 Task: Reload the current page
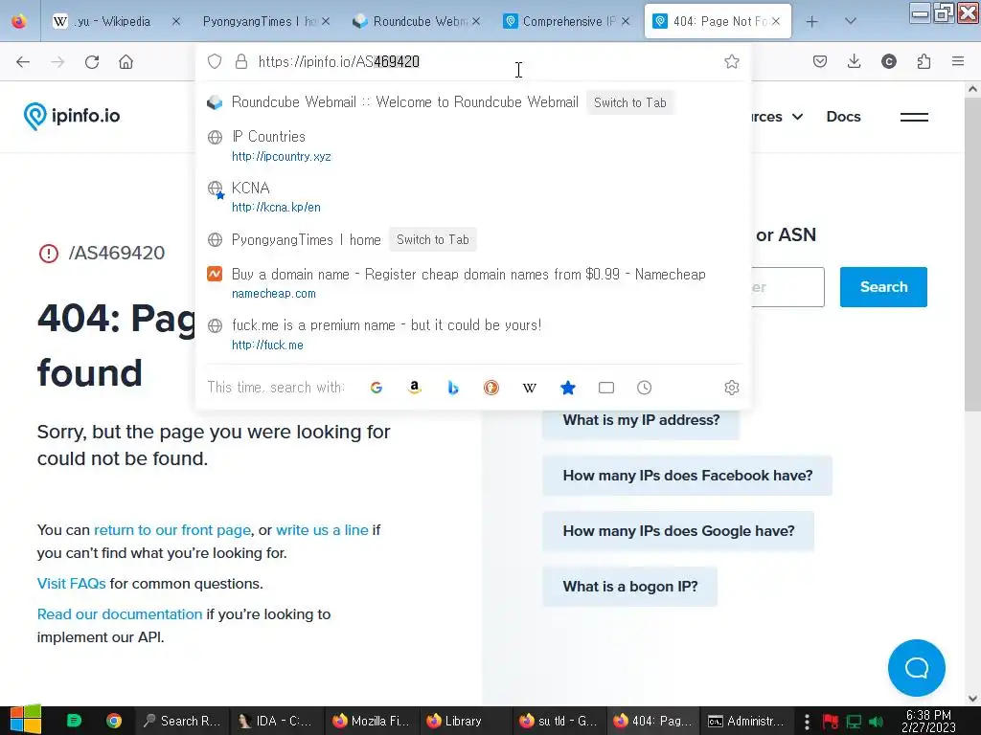(x=92, y=62)
